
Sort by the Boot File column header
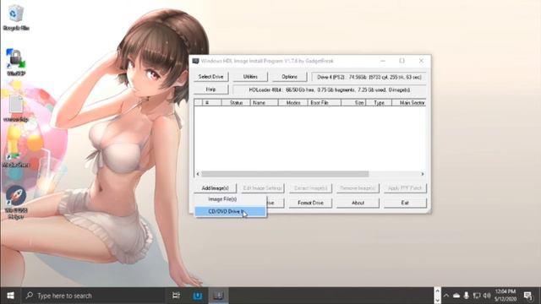point(325,103)
